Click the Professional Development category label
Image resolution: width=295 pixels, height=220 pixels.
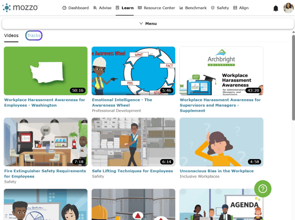(116, 111)
